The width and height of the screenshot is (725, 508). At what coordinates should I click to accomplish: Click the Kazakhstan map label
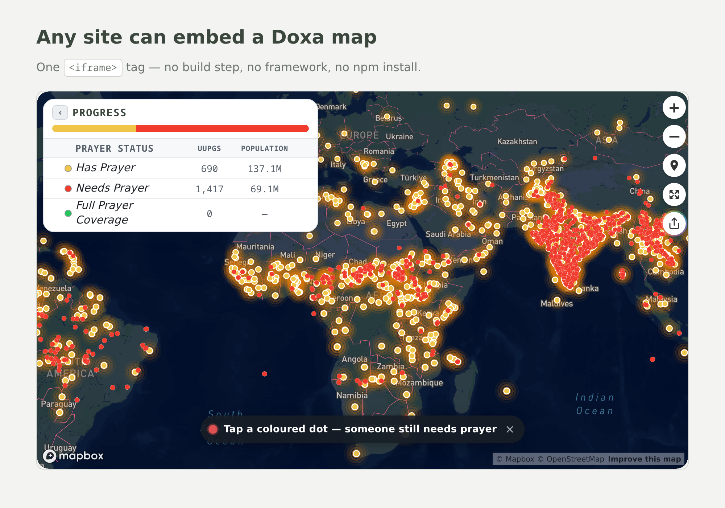(x=517, y=142)
